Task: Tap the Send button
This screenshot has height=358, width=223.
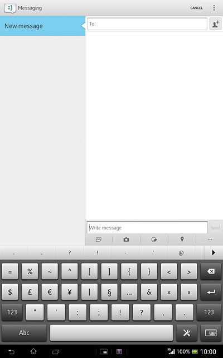Action: pyautogui.click(x=215, y=228)
